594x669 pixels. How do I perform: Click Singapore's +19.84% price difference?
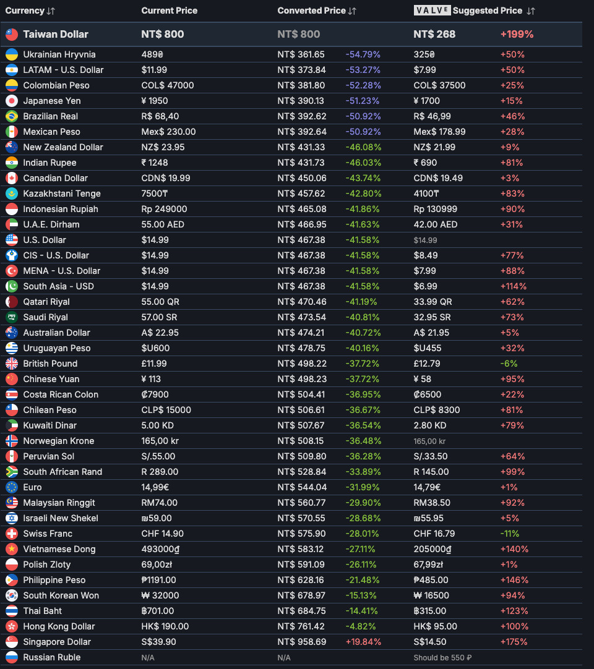363,642
